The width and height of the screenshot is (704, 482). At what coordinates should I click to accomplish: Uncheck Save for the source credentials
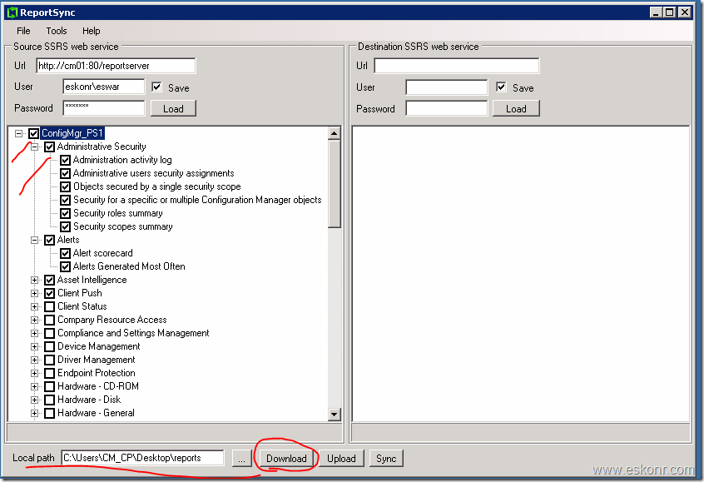click(156, 87)
